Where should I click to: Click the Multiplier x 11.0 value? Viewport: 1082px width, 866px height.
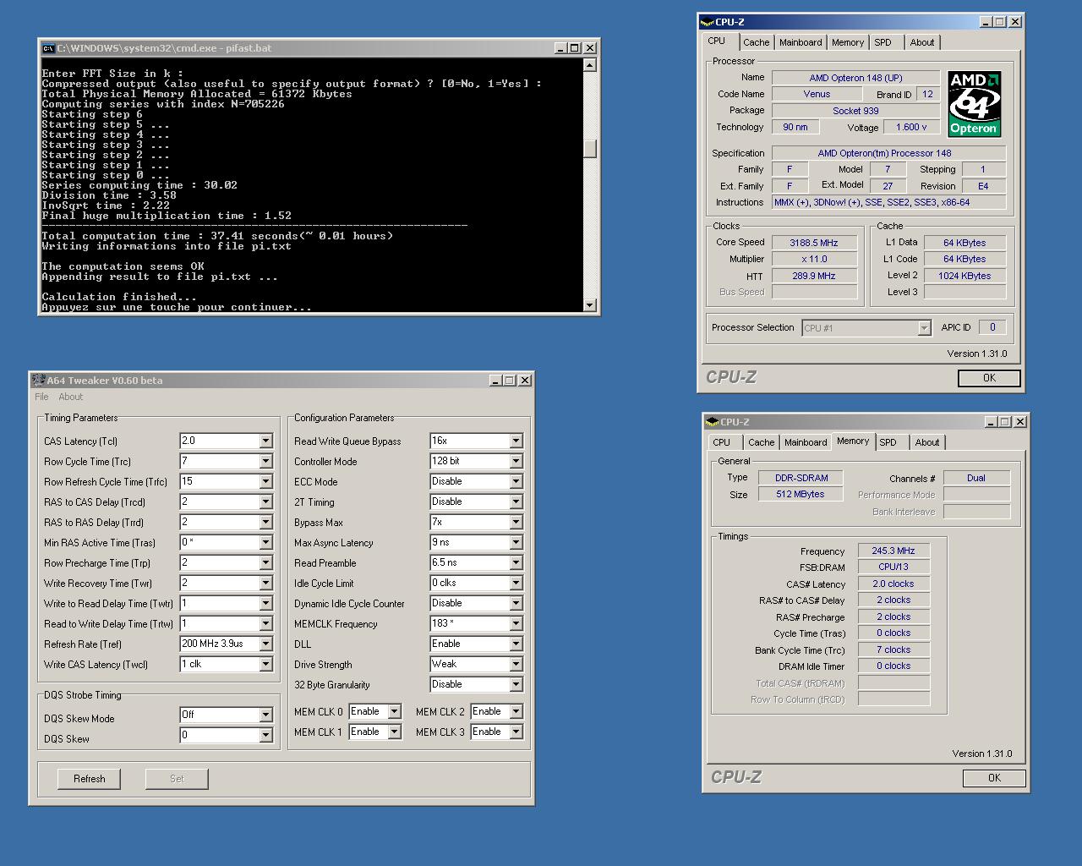[814, 260]
